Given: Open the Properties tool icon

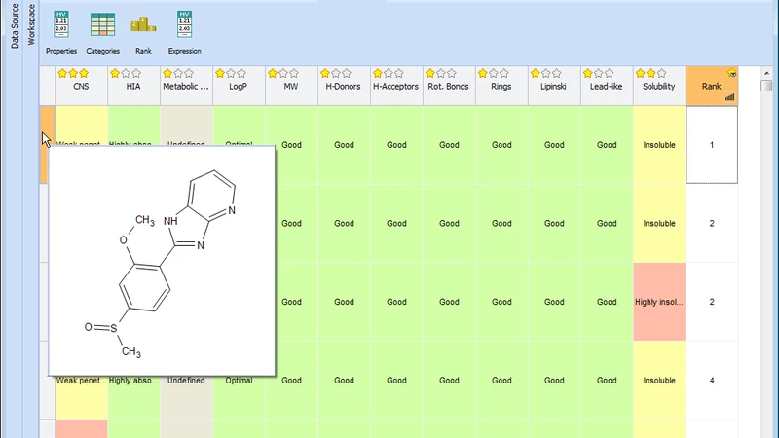Looking at the screenshot, I should click(x=61, y=24).
